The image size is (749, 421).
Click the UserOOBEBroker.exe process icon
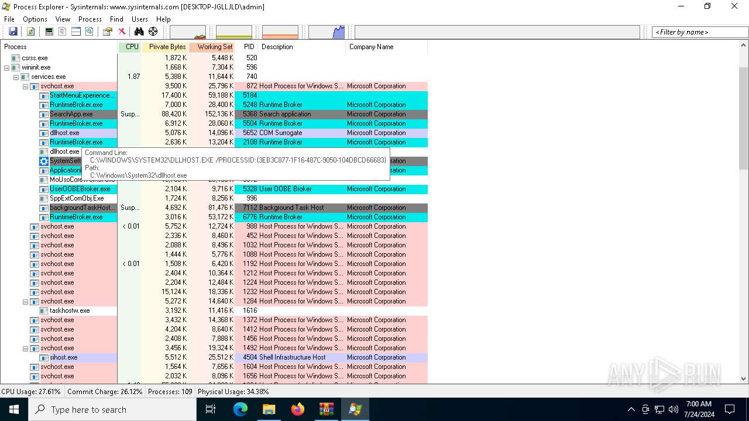[44, 189]
